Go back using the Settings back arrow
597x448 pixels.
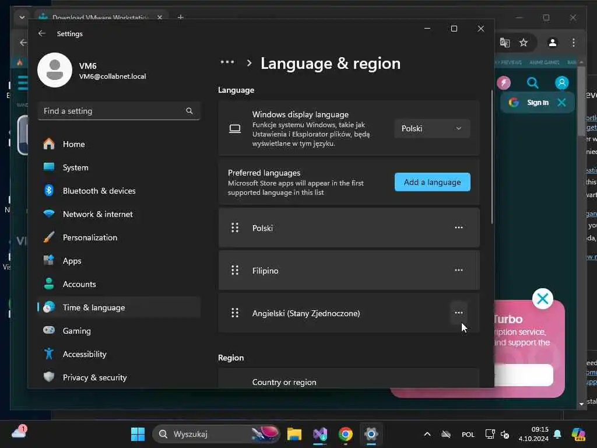pyautogui.click(x=42, y=33)
